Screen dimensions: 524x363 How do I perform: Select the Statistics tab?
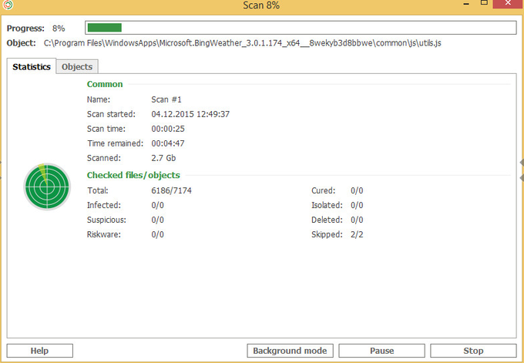(x=32, y=66)
